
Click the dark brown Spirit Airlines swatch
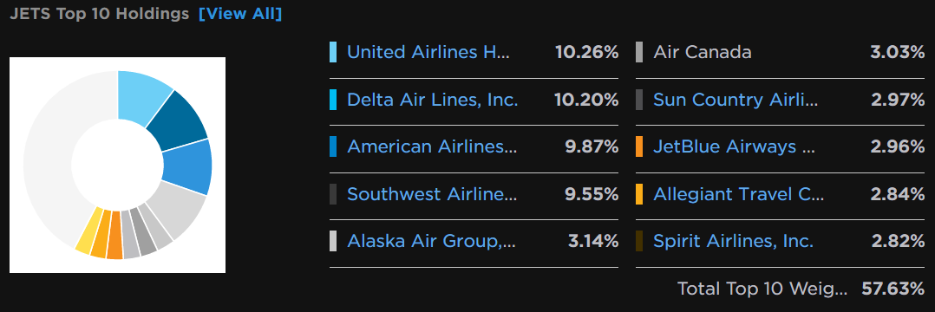[639, 241]
